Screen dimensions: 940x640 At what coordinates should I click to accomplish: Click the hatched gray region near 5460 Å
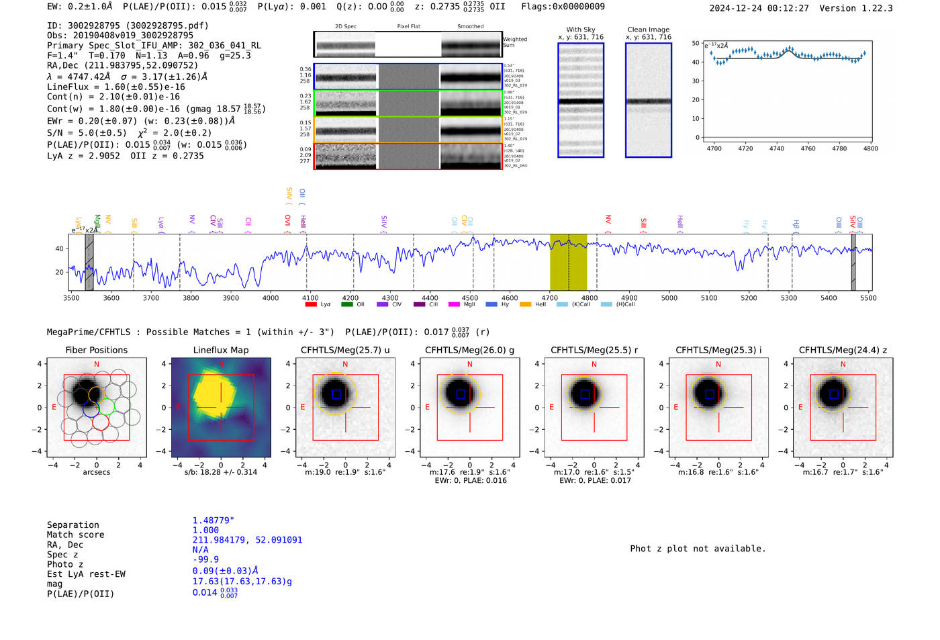[853, 262]
